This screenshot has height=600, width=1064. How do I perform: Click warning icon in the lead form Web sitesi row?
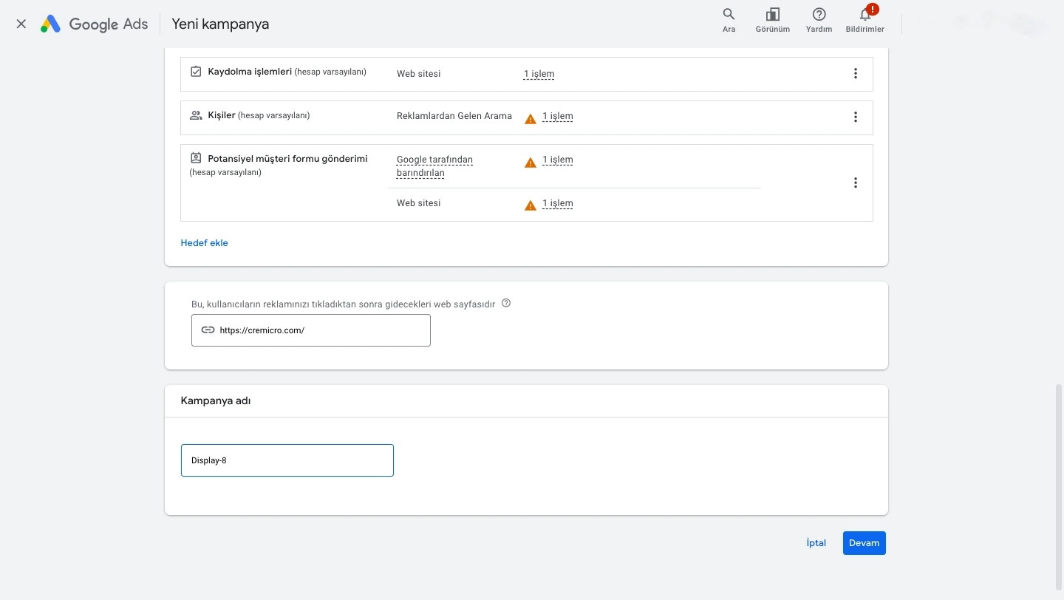[x=530, y=205]
